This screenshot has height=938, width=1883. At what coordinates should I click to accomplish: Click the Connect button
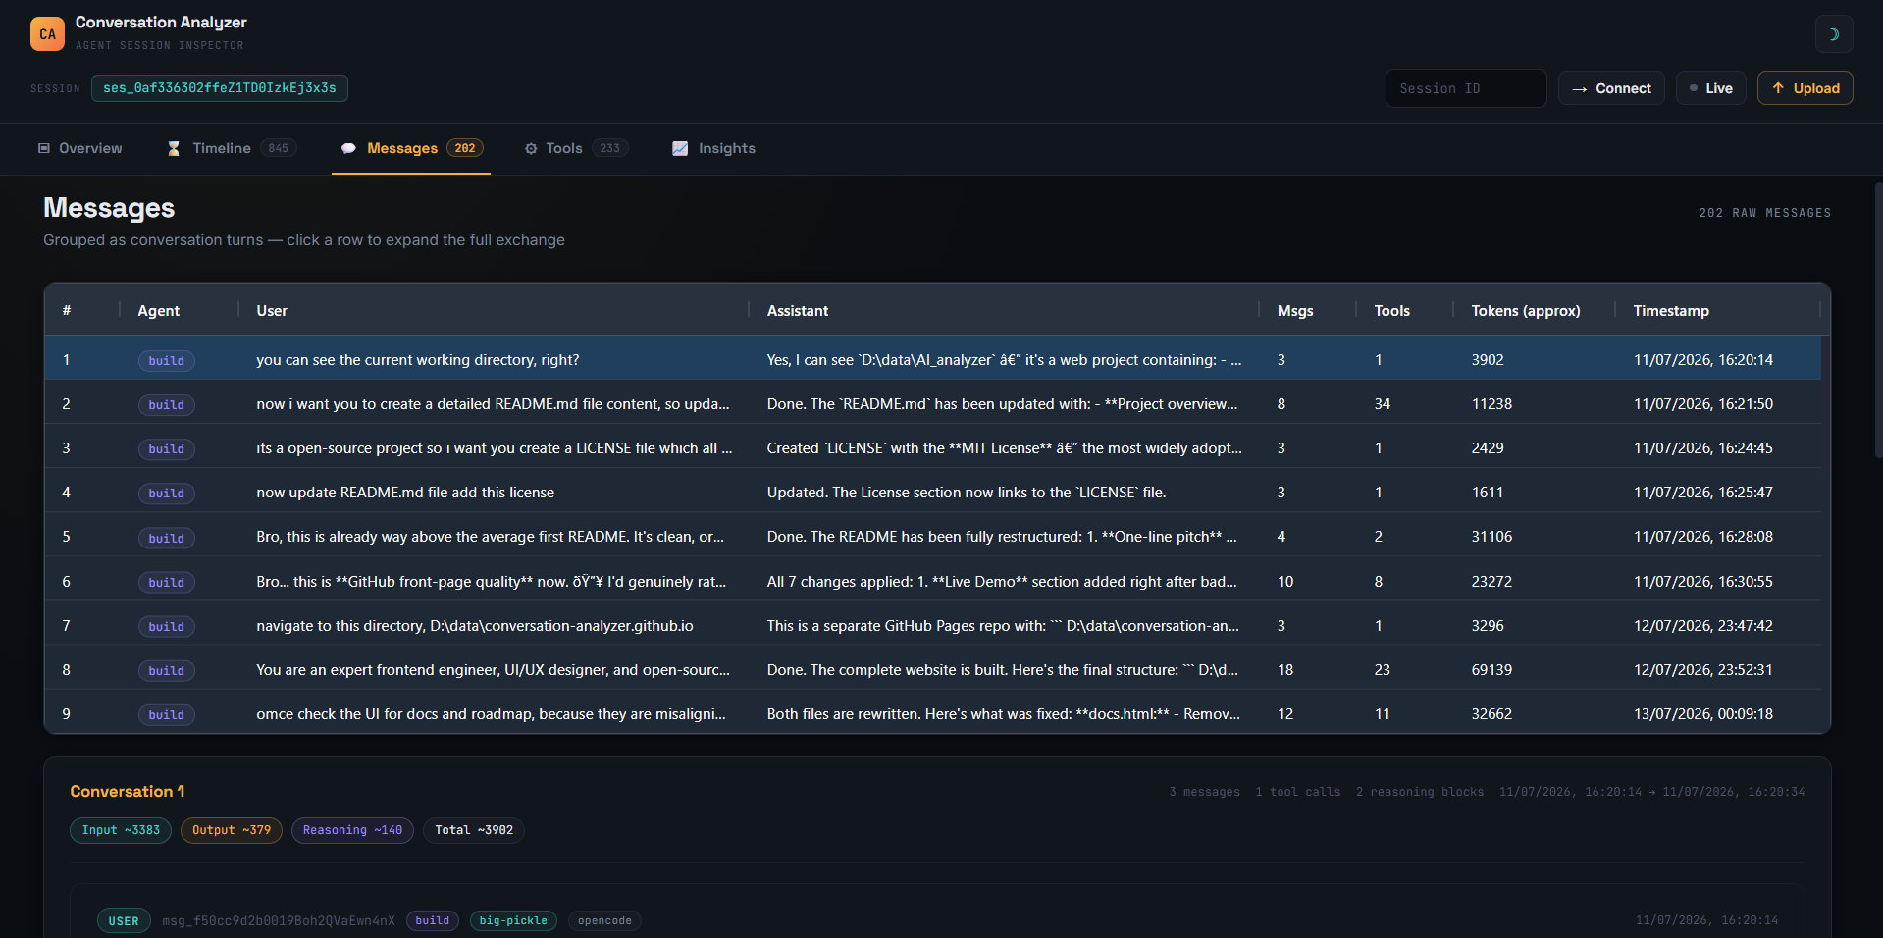click(x=1611, y=88)
